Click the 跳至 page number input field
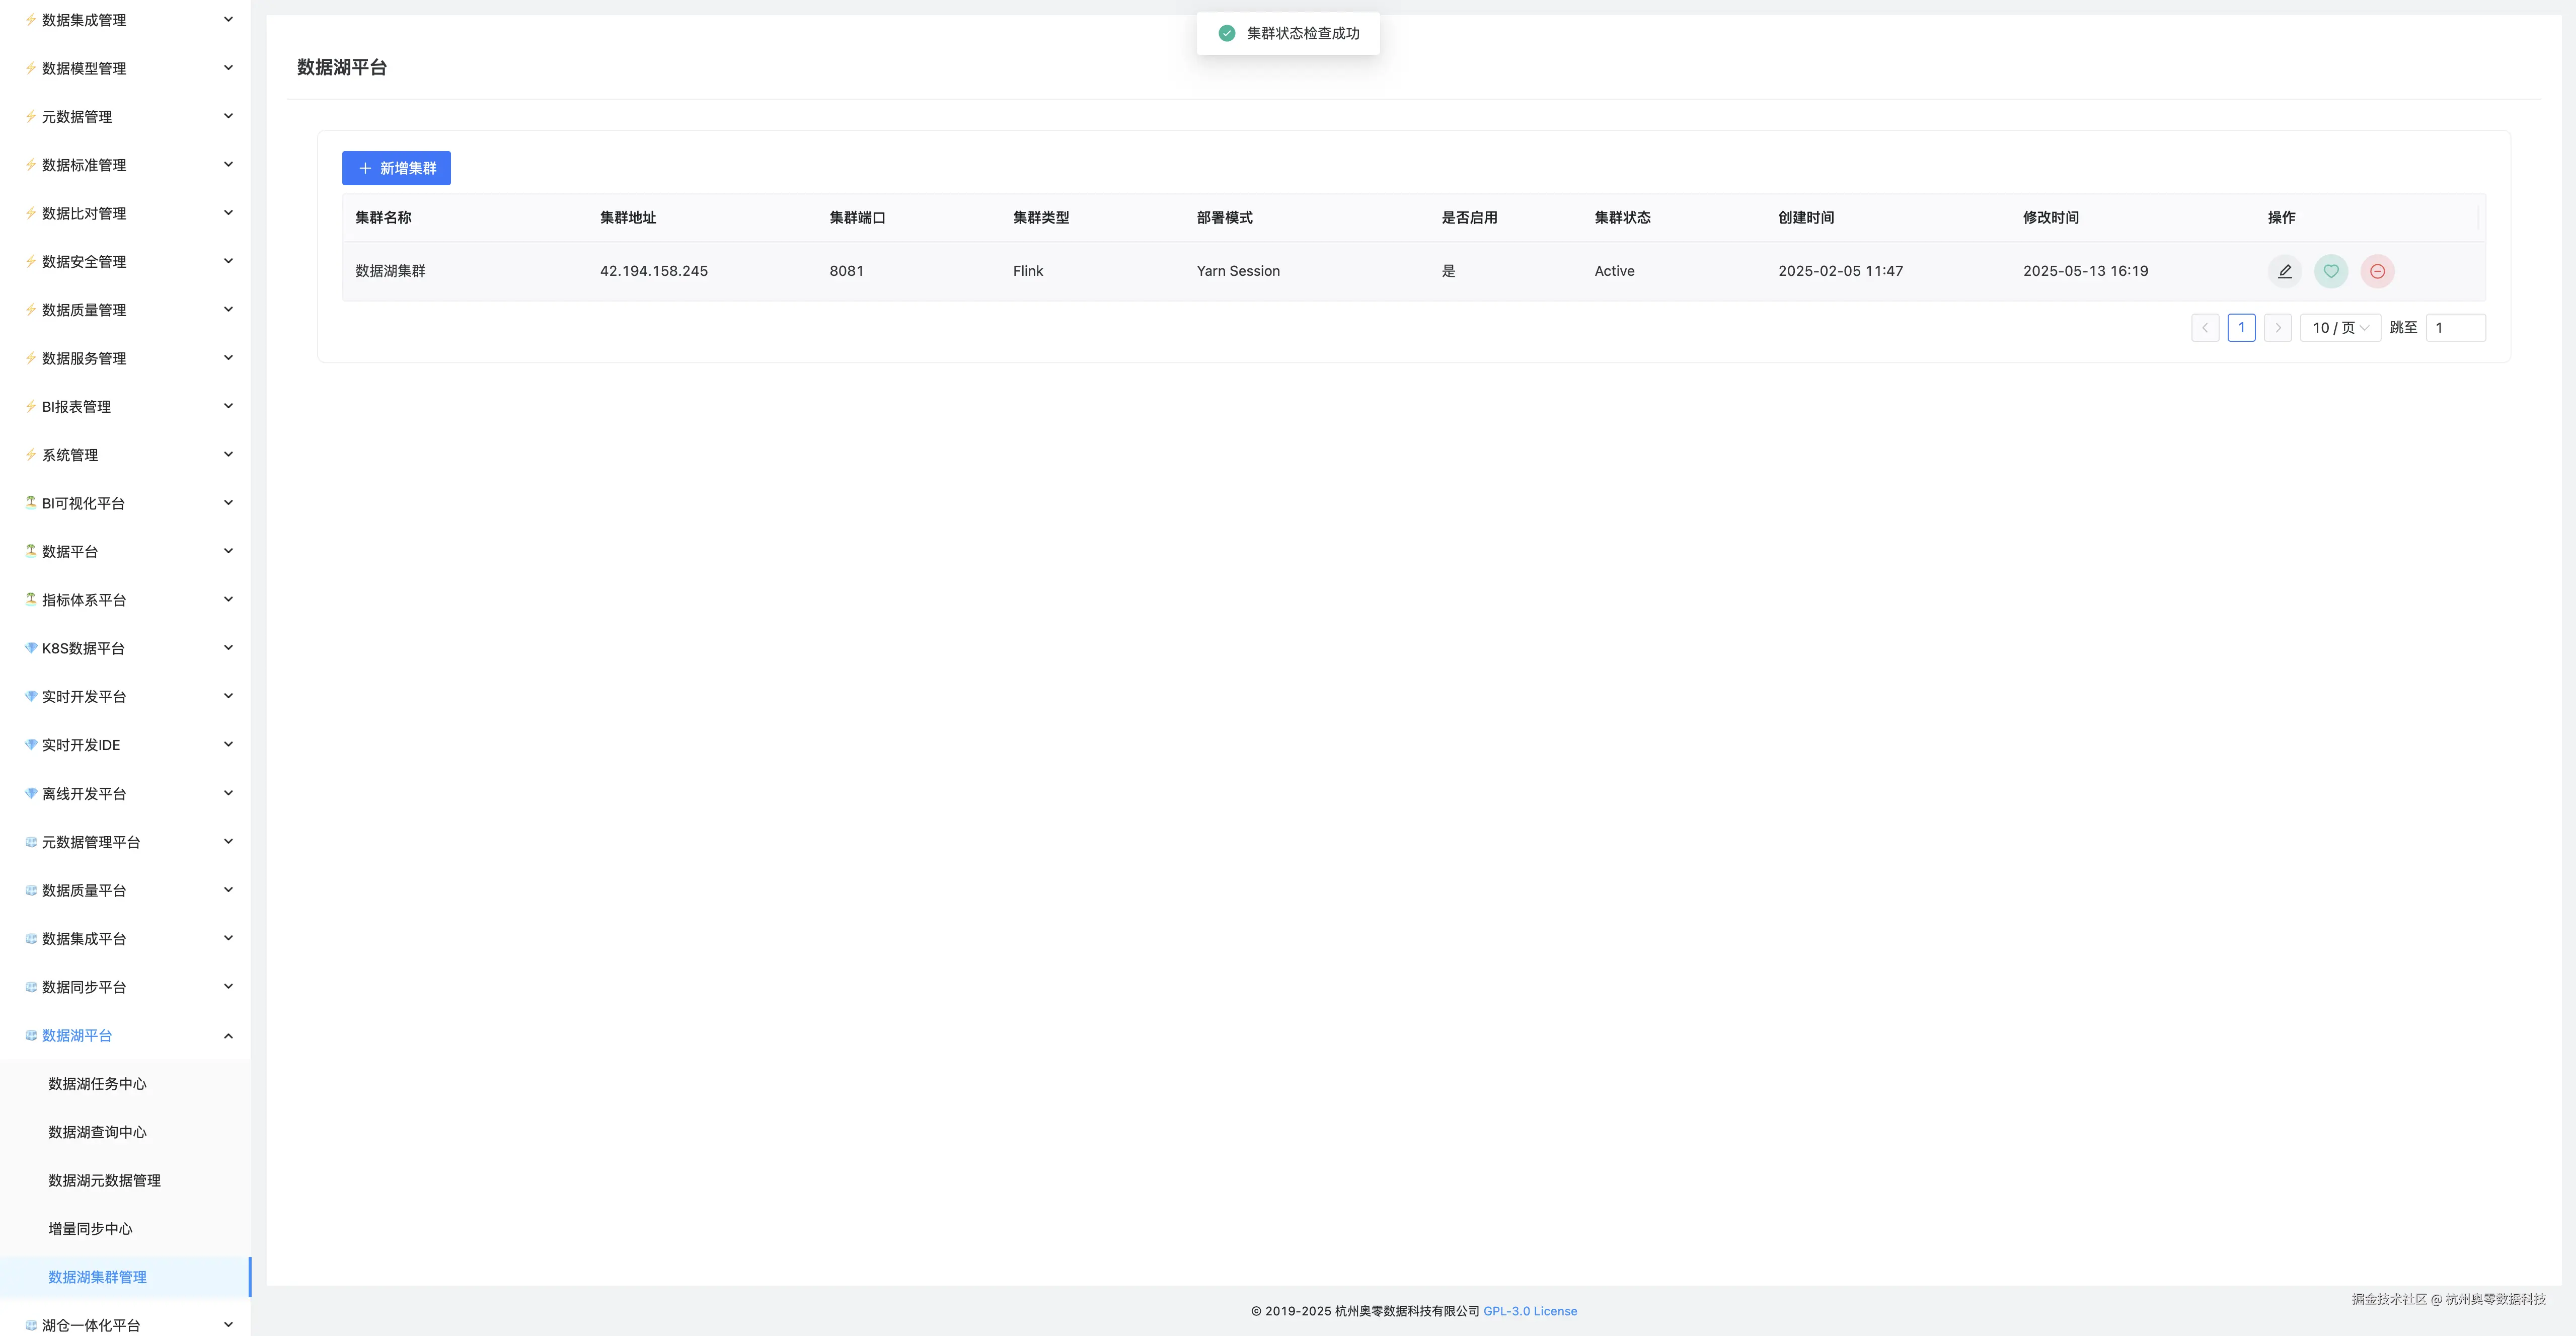 pyautogui.click(x=2455, y=328)
